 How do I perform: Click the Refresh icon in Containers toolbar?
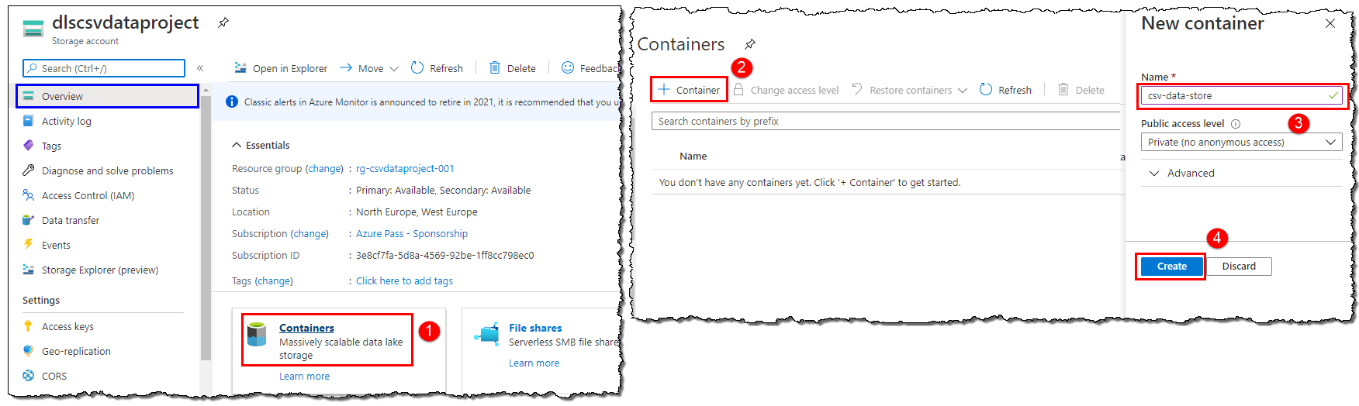coord(986,90)
